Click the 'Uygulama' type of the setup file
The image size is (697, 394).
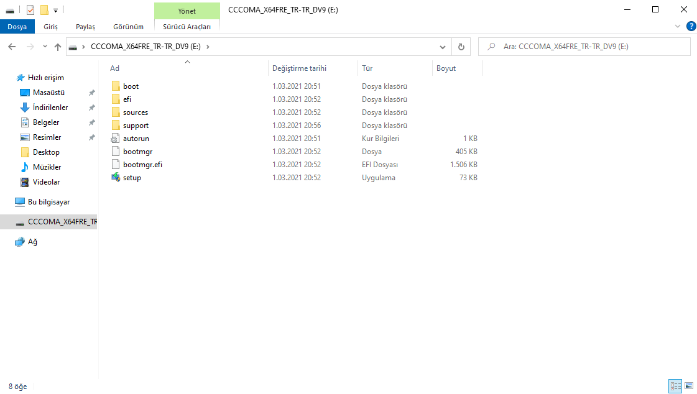(378, 178)
